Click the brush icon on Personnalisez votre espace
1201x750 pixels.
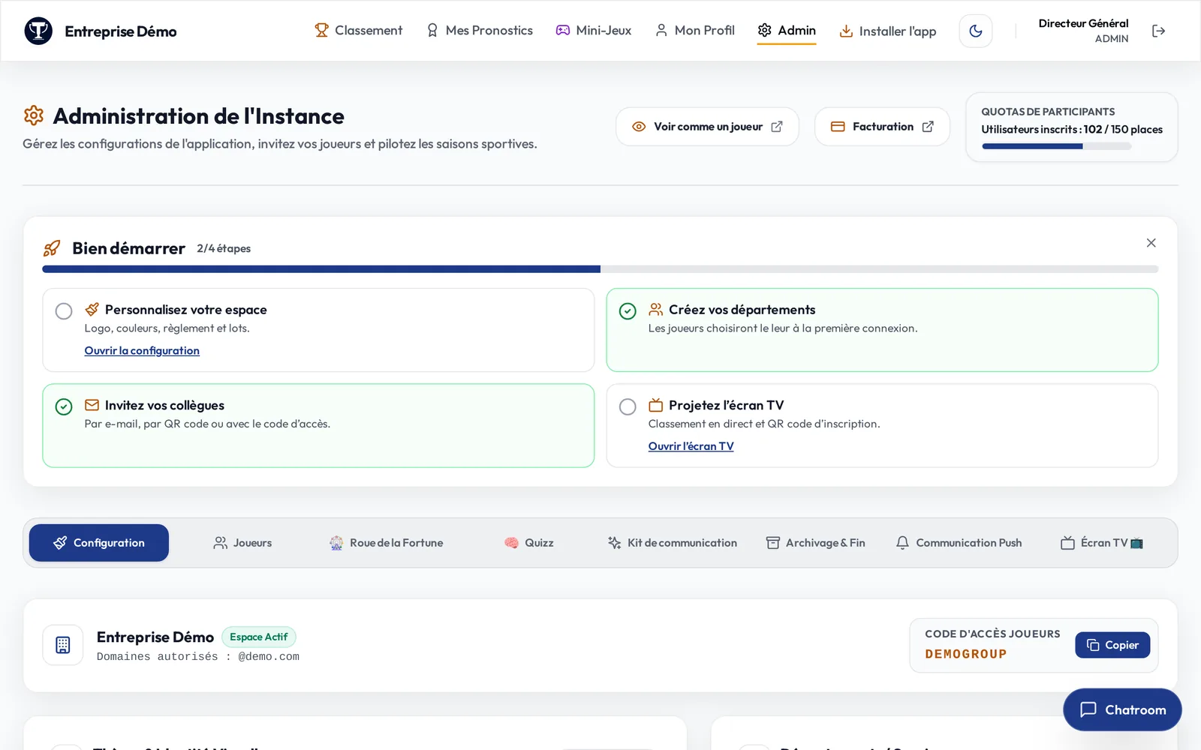click(x=92, y=309)
